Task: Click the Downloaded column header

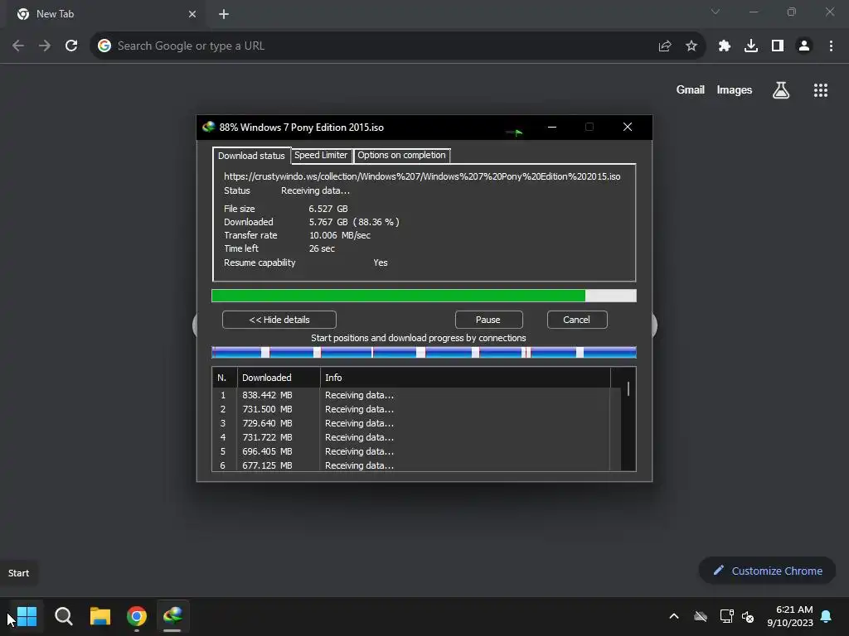Action: click(279, 378)
